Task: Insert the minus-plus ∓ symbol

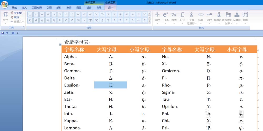Action: point(120,14)
